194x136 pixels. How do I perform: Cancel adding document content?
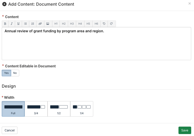(10, 131)
